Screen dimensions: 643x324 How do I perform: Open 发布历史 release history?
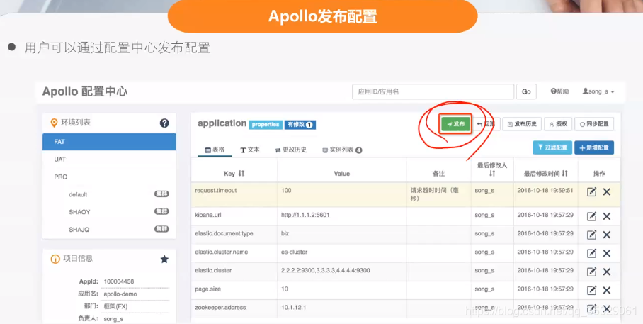tap(522, 124)
